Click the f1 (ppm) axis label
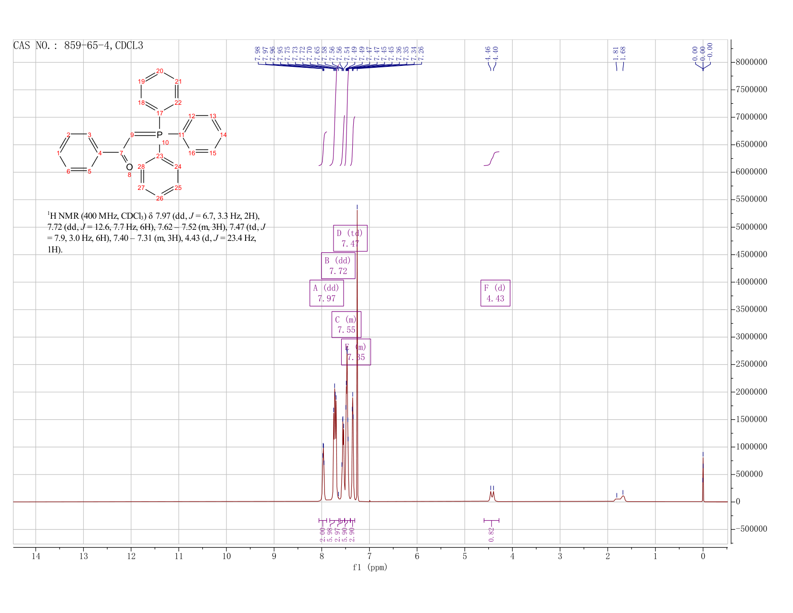Image resolution: width=793 pixels, height=613 pixels. tap(370, 567)
